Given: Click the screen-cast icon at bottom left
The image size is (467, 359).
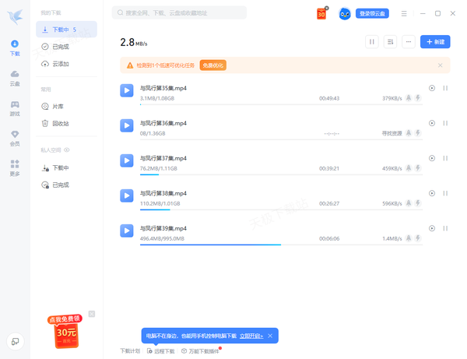Looking at the screenshot, I should pos(16,341).
